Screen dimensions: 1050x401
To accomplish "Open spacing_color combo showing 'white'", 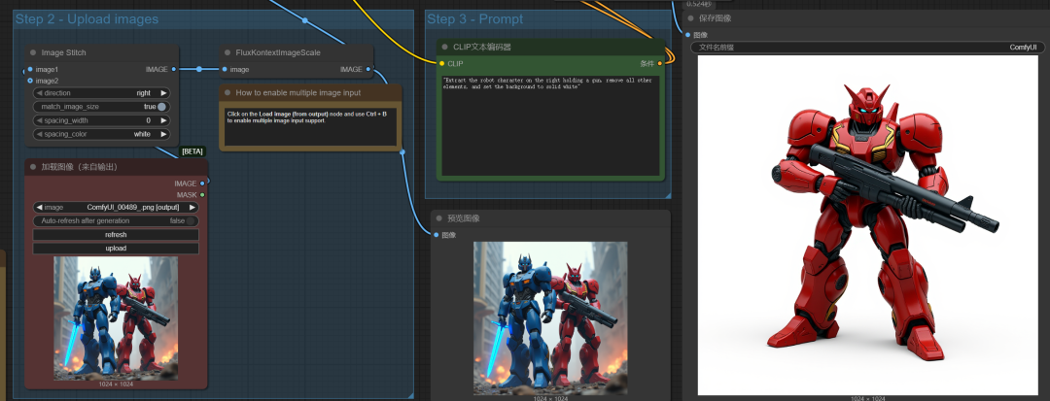I will tap(101, 134).
